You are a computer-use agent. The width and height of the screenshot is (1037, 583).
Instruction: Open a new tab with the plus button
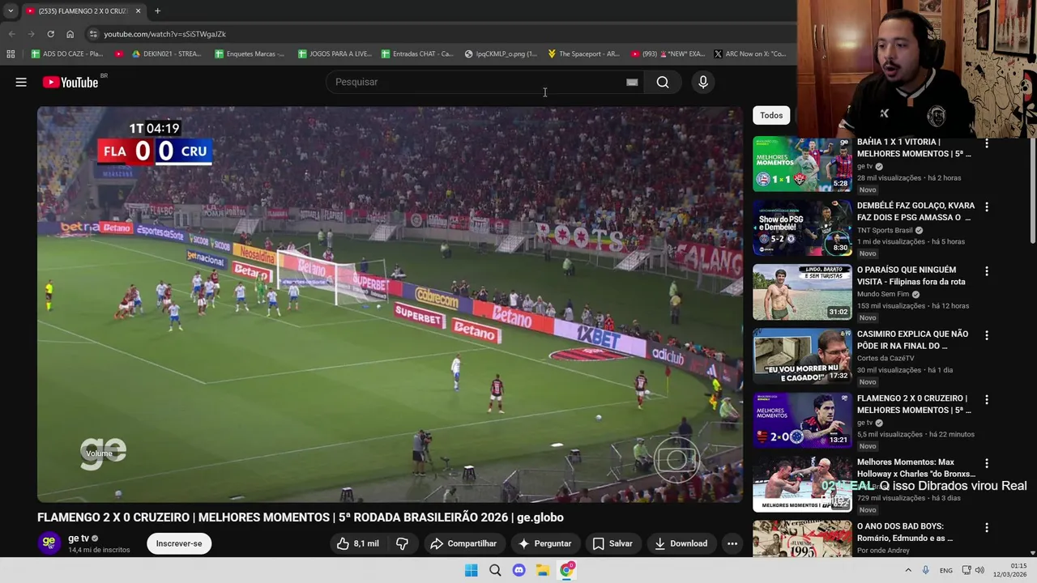coord(157,11)
